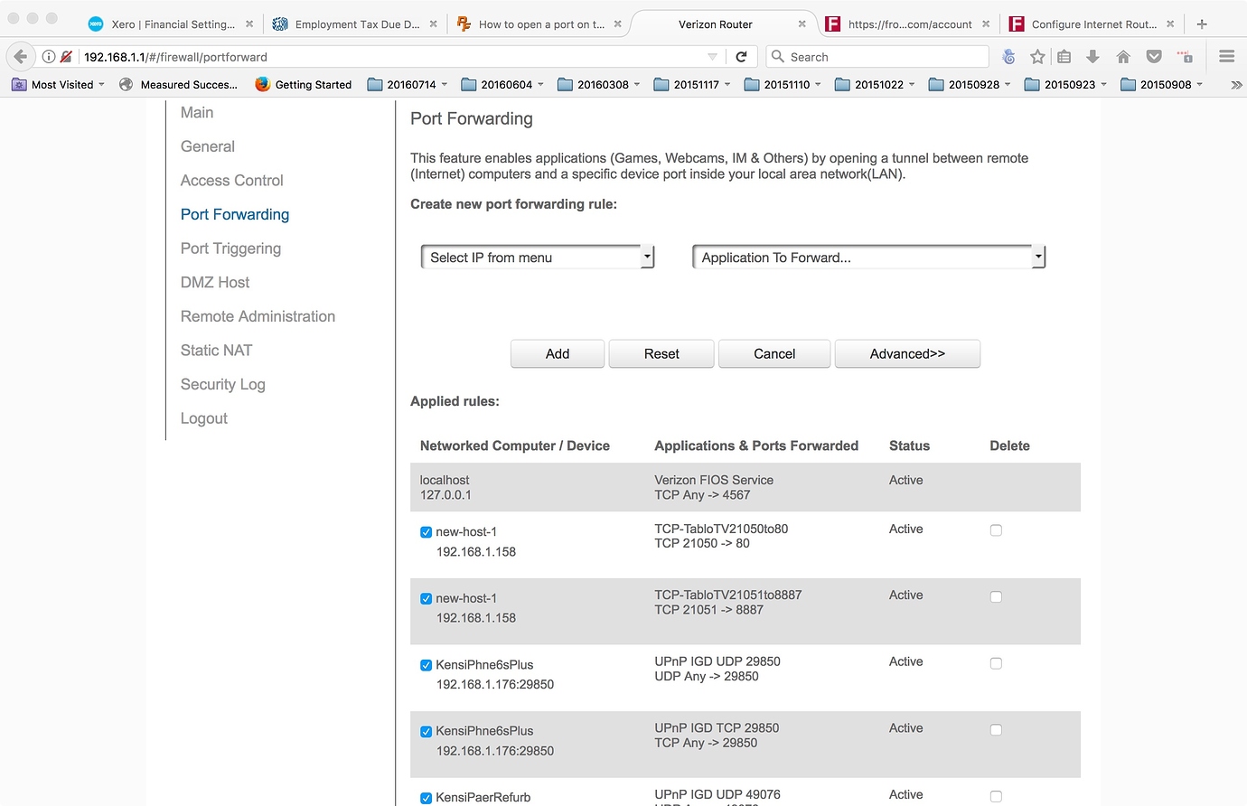Viewport: 1247px width, 806px height.
Task: Tick Delete checkbox for UPnP IGD UDP 29850
Action: pyautogui.click(x=996, y=663)
